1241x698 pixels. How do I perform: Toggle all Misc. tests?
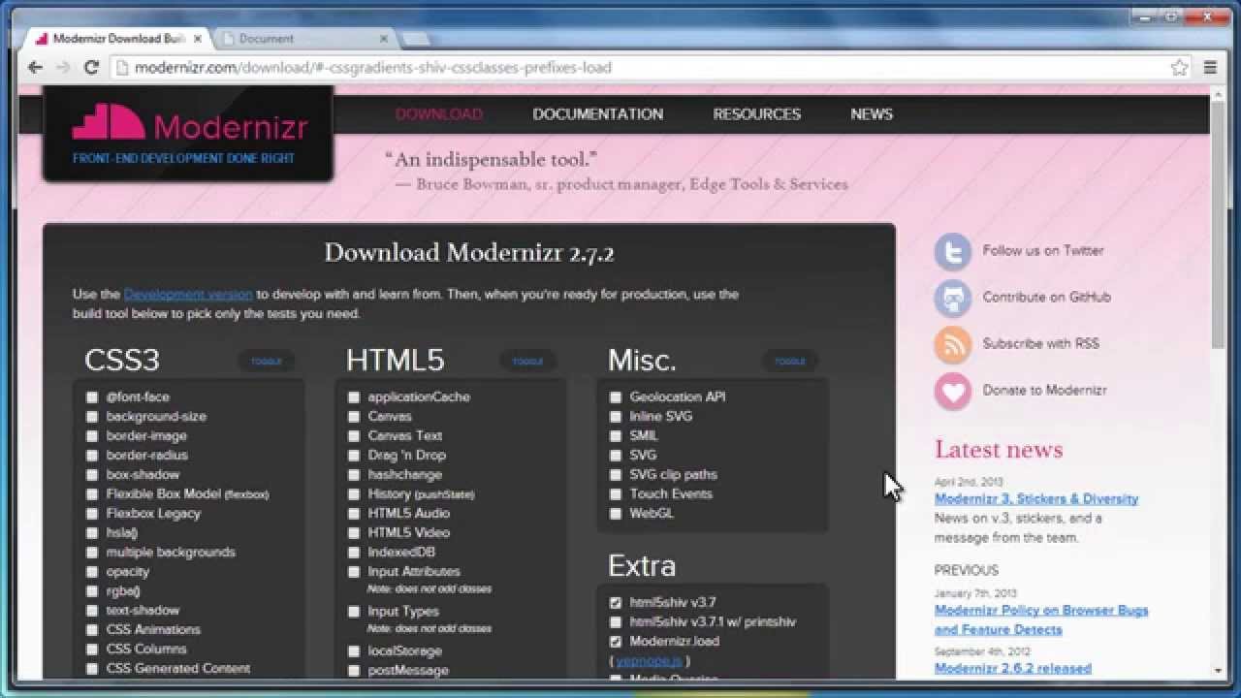pyautogui.click(x=790, y=362)
